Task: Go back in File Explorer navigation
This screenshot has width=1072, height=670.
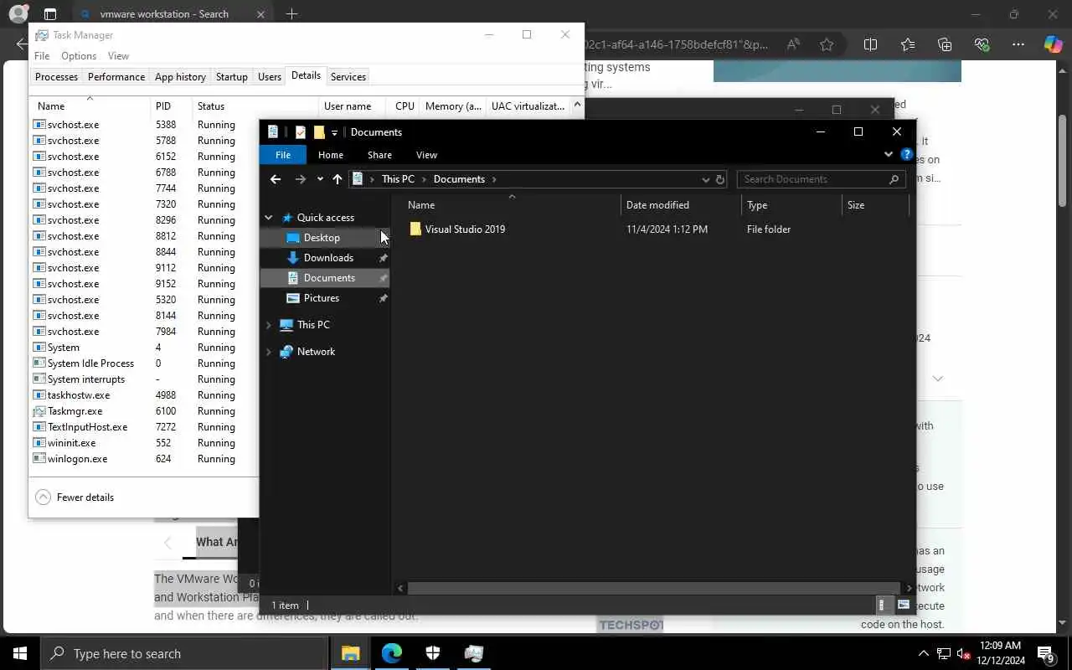Action: click(x=276, y=179)
